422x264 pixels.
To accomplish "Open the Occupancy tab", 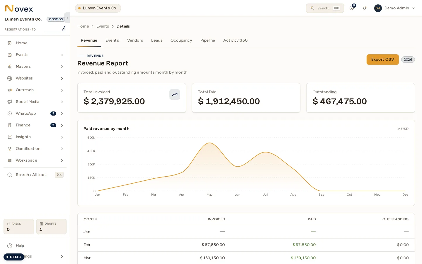I will tap(181, 40).
